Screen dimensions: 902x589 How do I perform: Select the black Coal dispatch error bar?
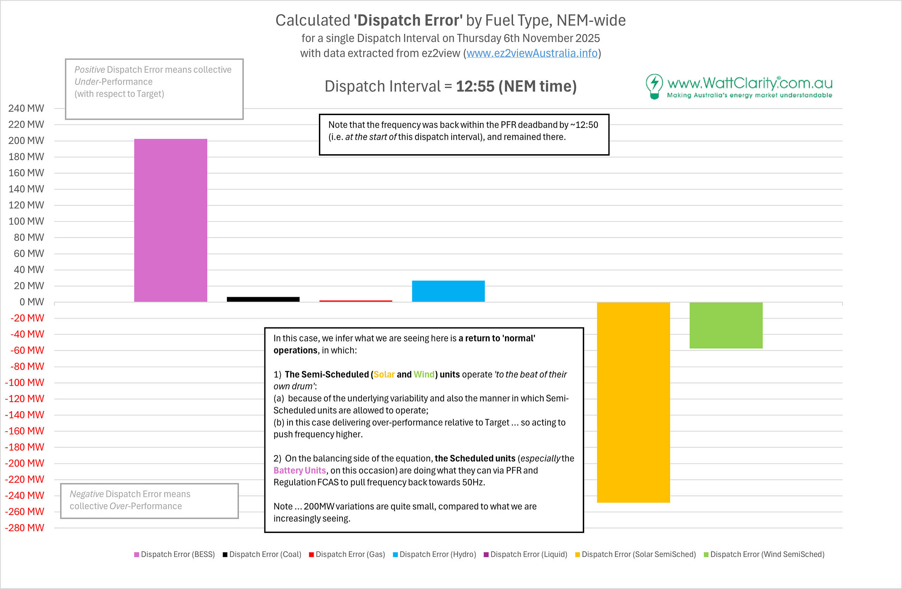click(263, 299)
